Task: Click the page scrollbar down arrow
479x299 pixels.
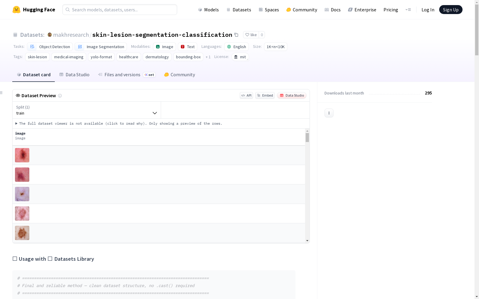Action: click(477, 297)
